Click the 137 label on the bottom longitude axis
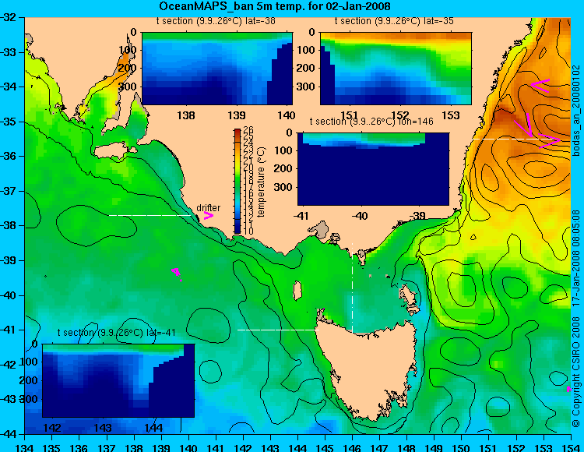The image size is (584, 452). click(107, 447)
